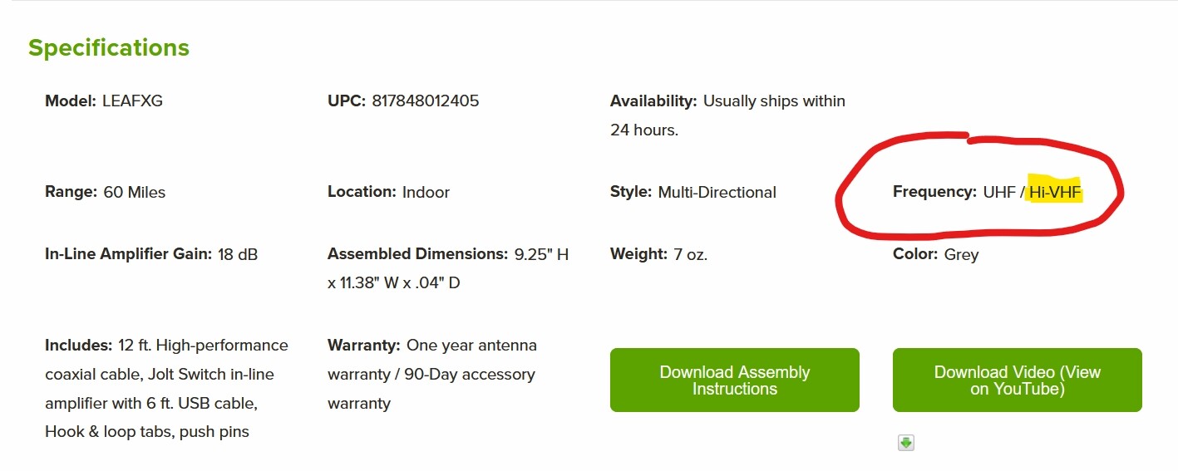Click the Location value Indoor
This screenshot has width=1178, height=471.
pos(426,192)
